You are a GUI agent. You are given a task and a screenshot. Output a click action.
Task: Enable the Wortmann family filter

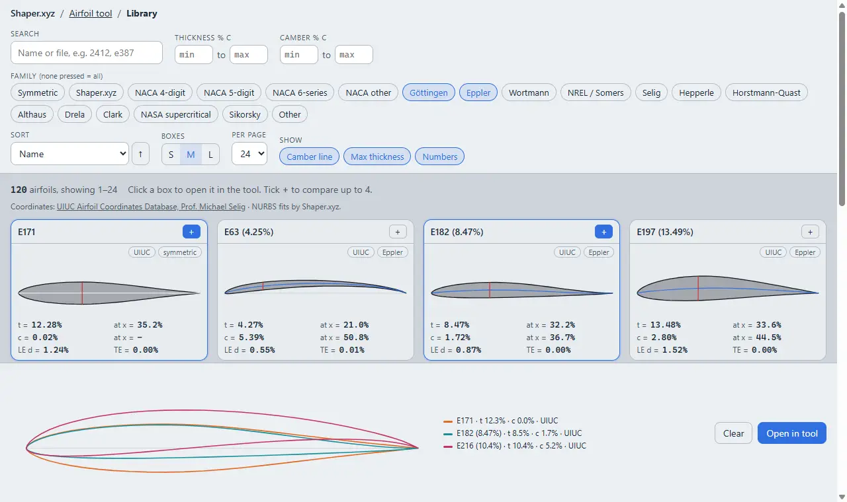[529, 92]
